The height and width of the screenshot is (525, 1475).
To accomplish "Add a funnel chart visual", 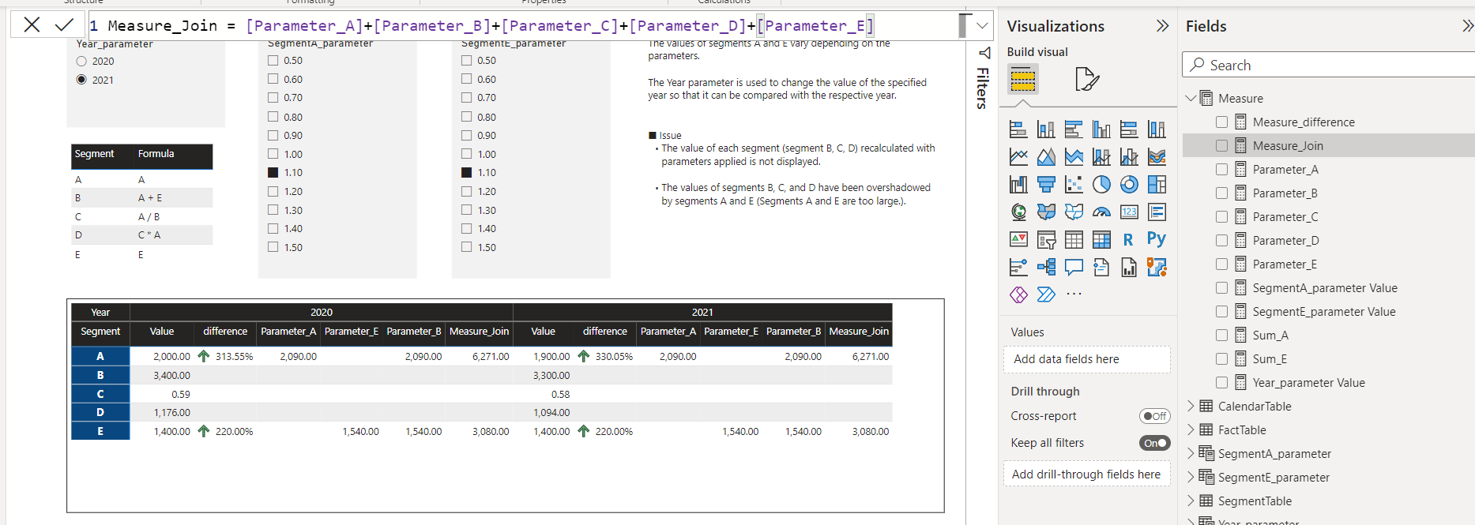I will [x=1046, y=185].
